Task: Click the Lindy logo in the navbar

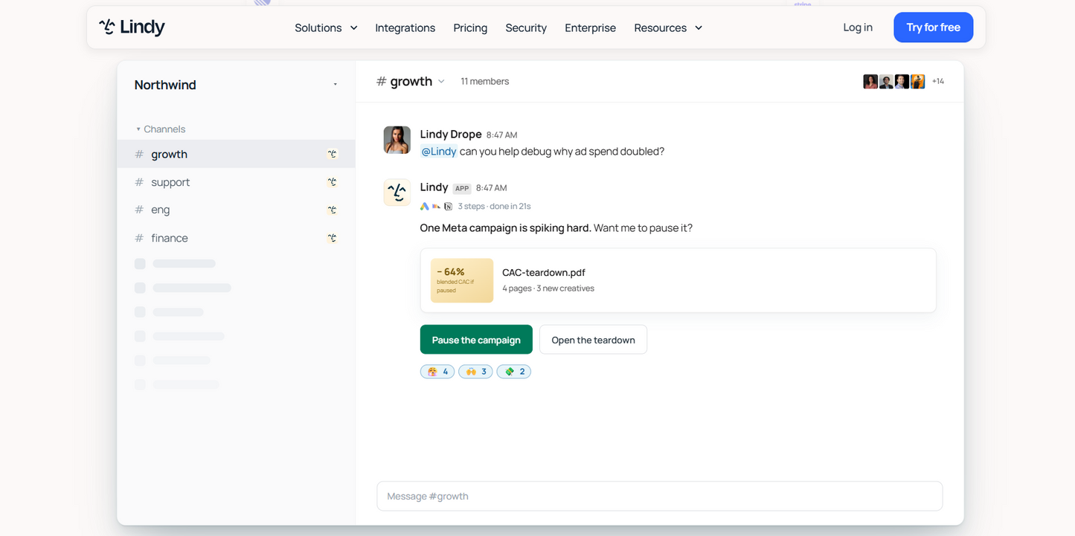Action: coord(132,28)
